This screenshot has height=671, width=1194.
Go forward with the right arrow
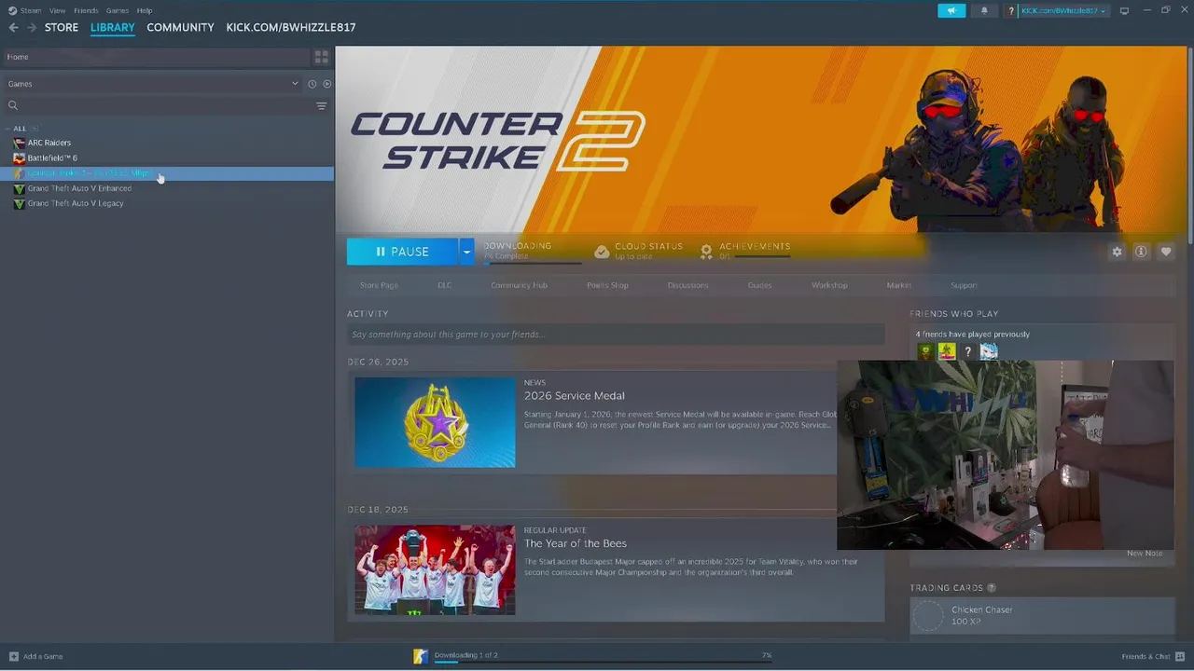(x=31, y=28)
